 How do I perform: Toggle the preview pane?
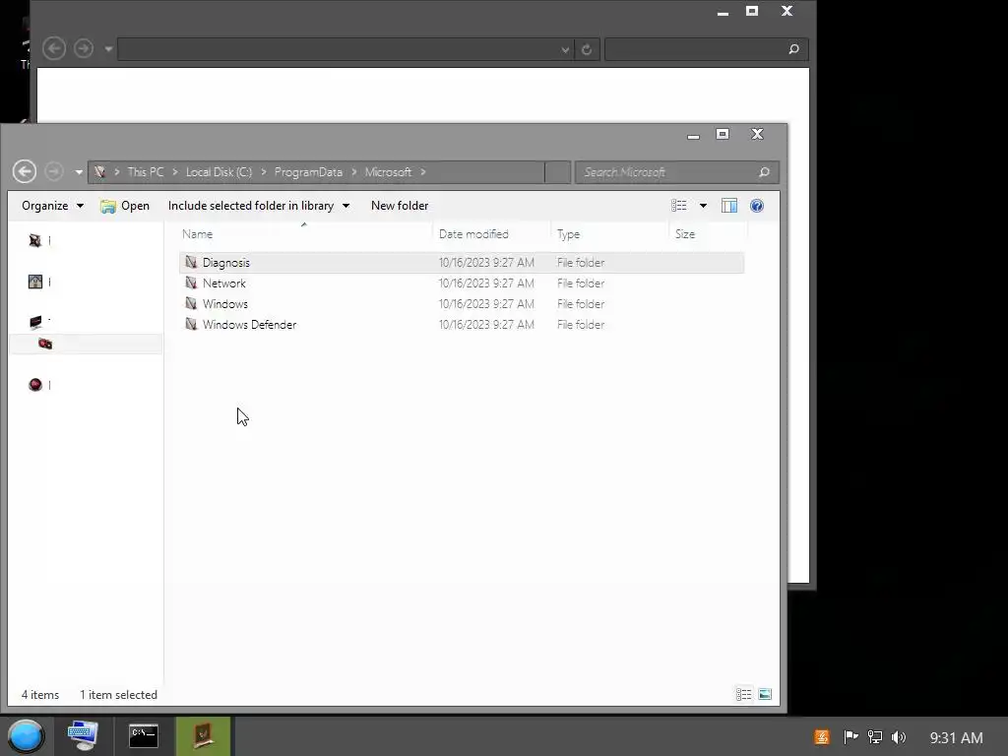729,206
